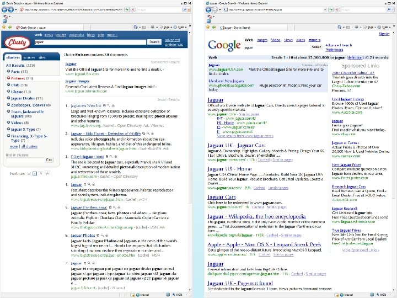Image resolution: width=397 pixels, height=298 pixels.
Task: Go back in the Clusty browser window
Action: point(4,9)
